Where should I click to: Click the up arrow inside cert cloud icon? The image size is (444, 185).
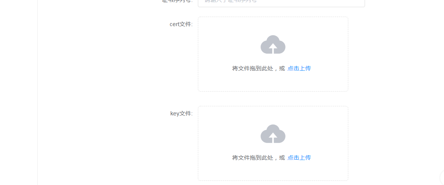pos(273,48)
